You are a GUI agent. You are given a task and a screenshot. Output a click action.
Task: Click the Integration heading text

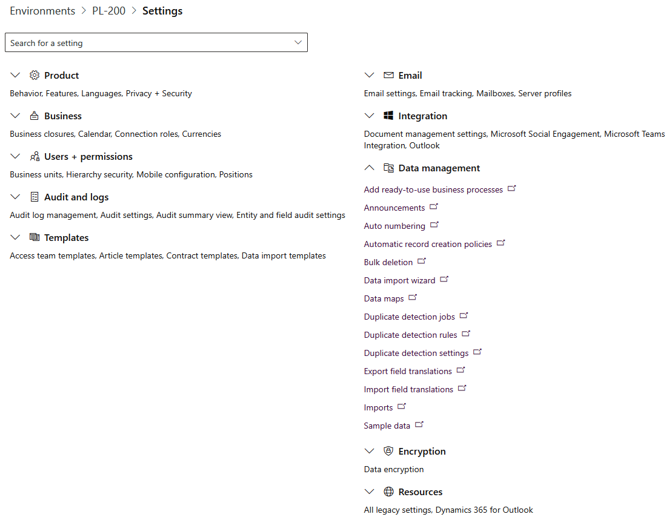click(x=422, y=116)
